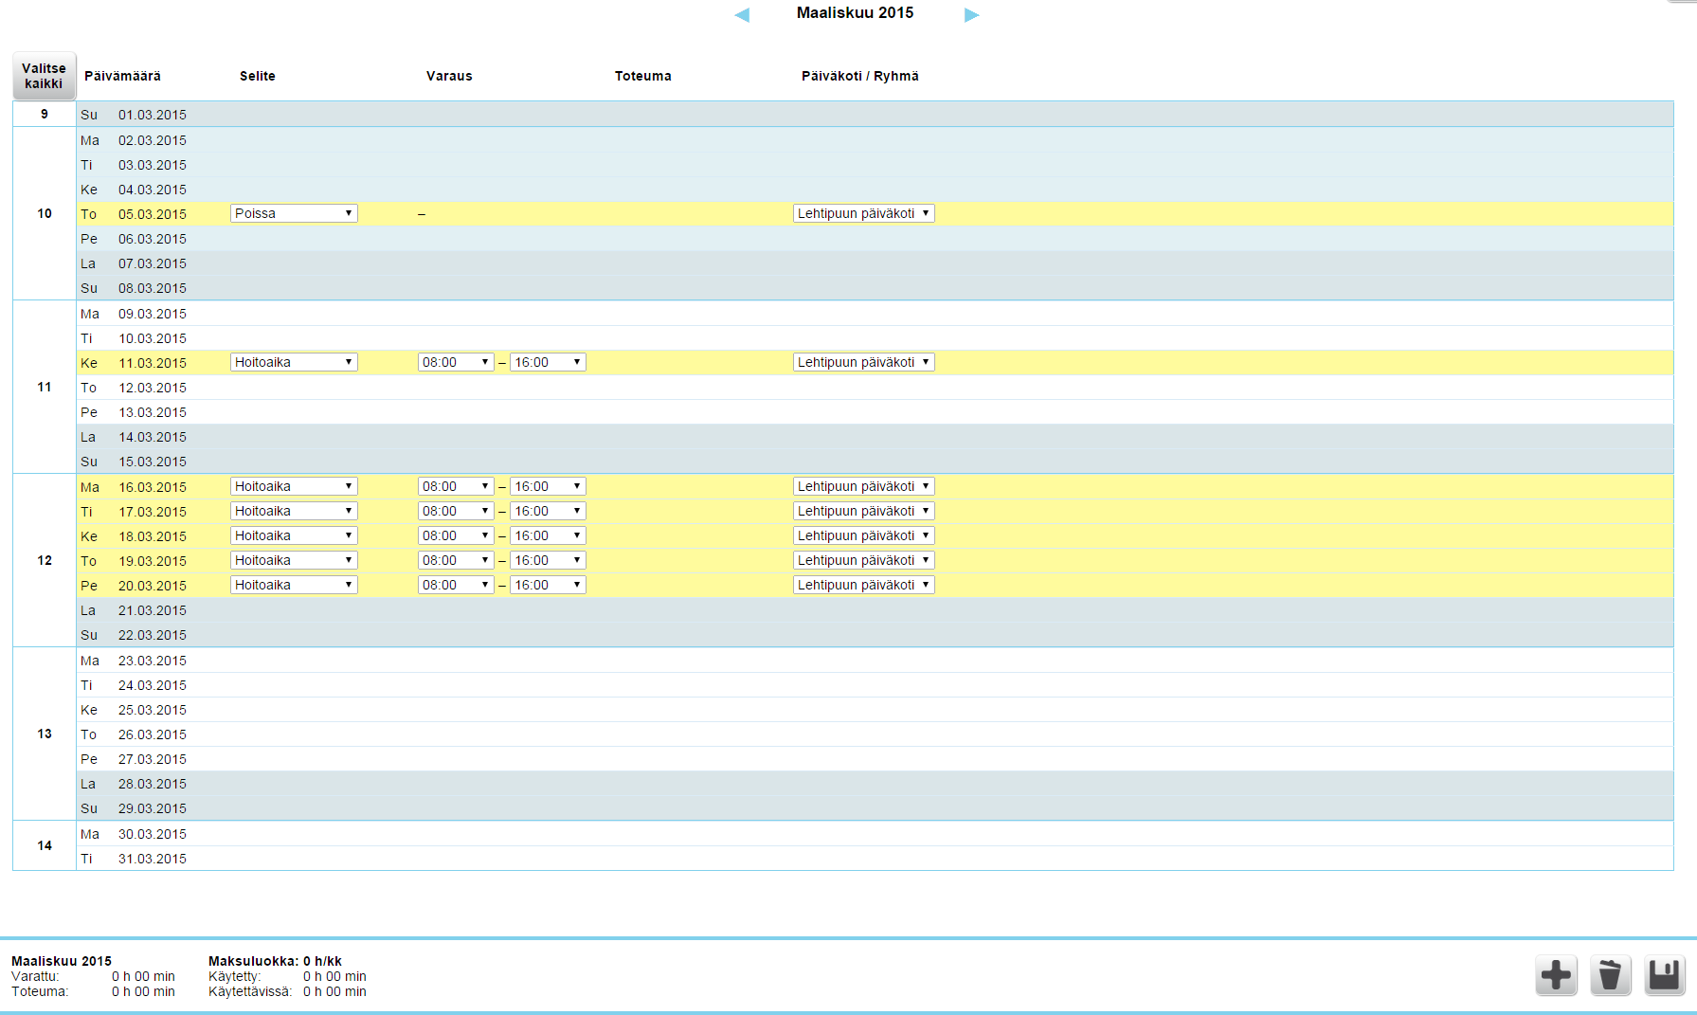Screen dimensions: 1697x1015
Task: Open end time dropdown for 20.03.2015
Action: [548, 585]
